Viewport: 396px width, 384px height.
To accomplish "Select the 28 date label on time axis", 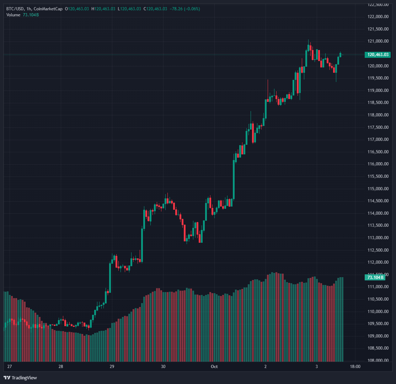I will [61, 366].
